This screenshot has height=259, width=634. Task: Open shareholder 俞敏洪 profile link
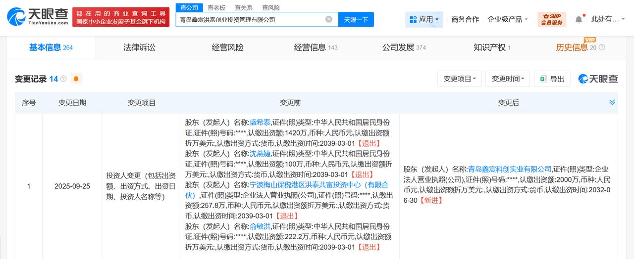point(260,226)
